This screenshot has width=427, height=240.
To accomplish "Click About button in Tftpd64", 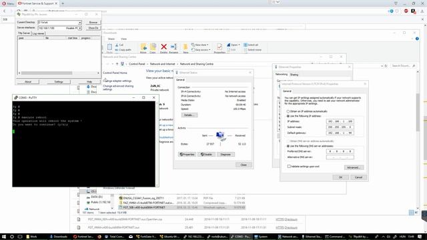I will coord(28,81).
